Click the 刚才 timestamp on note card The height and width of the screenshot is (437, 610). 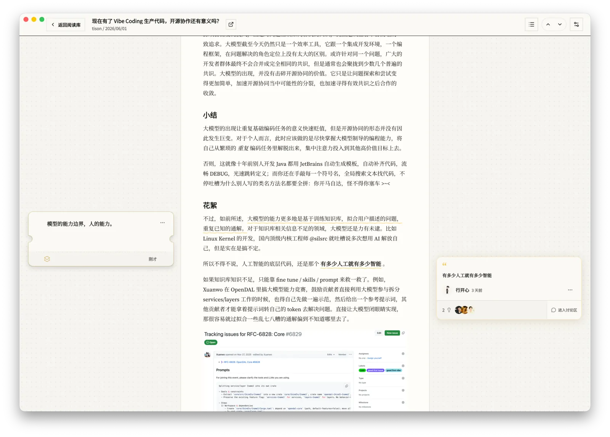pyautogui.click(x=152, y=259)
